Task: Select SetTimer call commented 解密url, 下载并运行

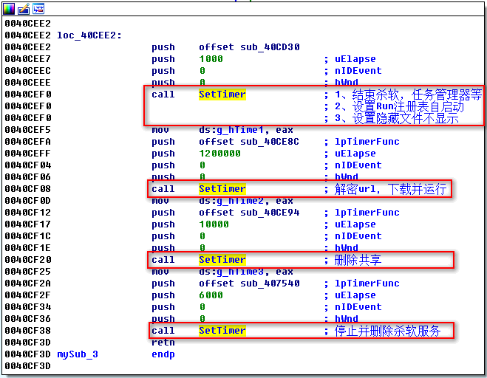Action: [x=222, y=189]
